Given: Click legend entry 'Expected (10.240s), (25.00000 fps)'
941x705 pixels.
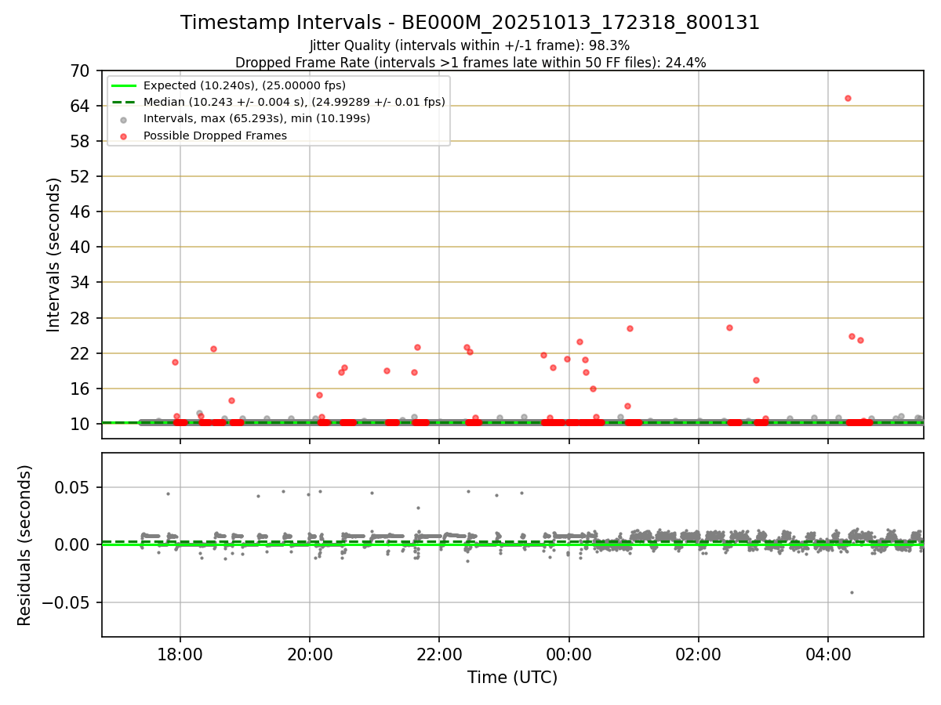Looking at the screenshot, I should coord(244,85).
